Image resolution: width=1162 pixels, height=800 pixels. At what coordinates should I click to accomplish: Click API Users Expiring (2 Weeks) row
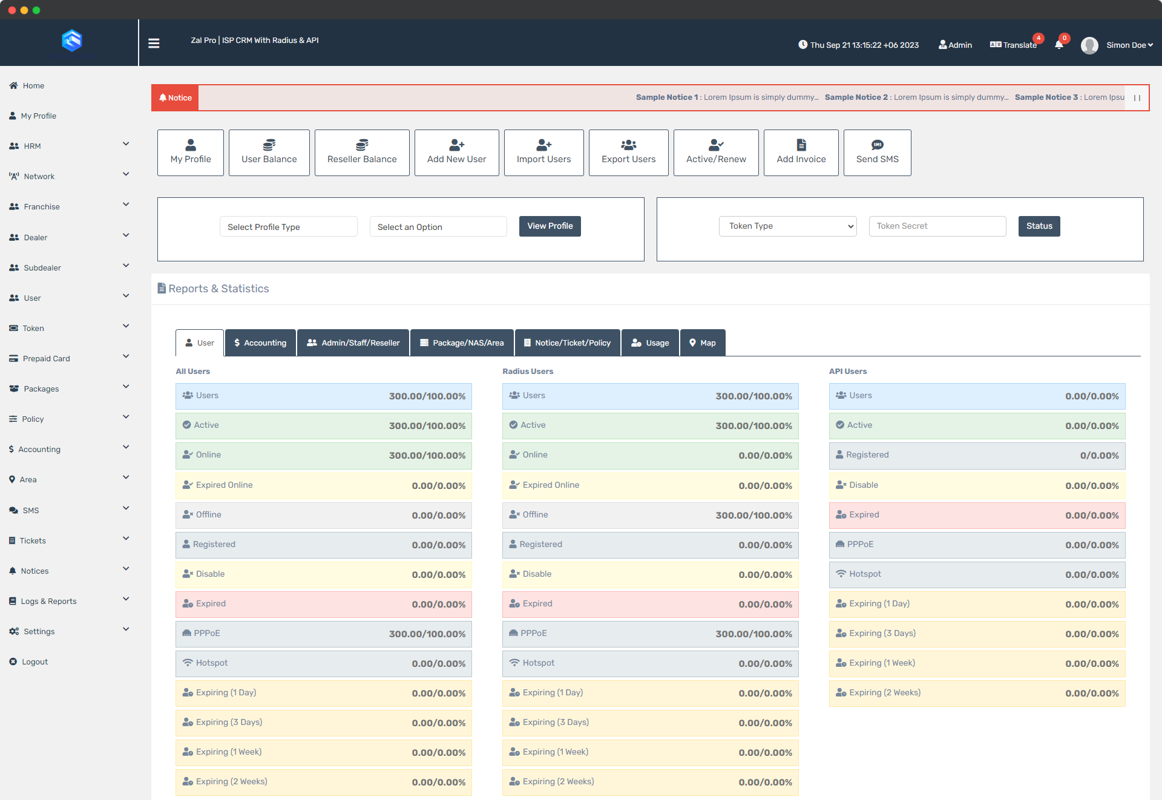977,693
